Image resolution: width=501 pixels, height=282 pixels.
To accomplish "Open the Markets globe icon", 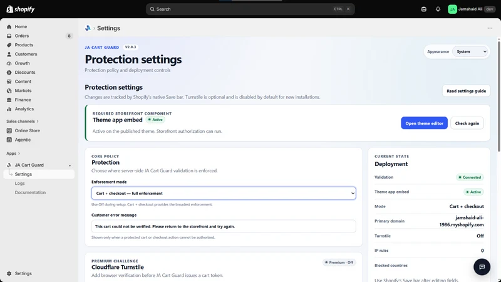I will [x=9, y=91].
